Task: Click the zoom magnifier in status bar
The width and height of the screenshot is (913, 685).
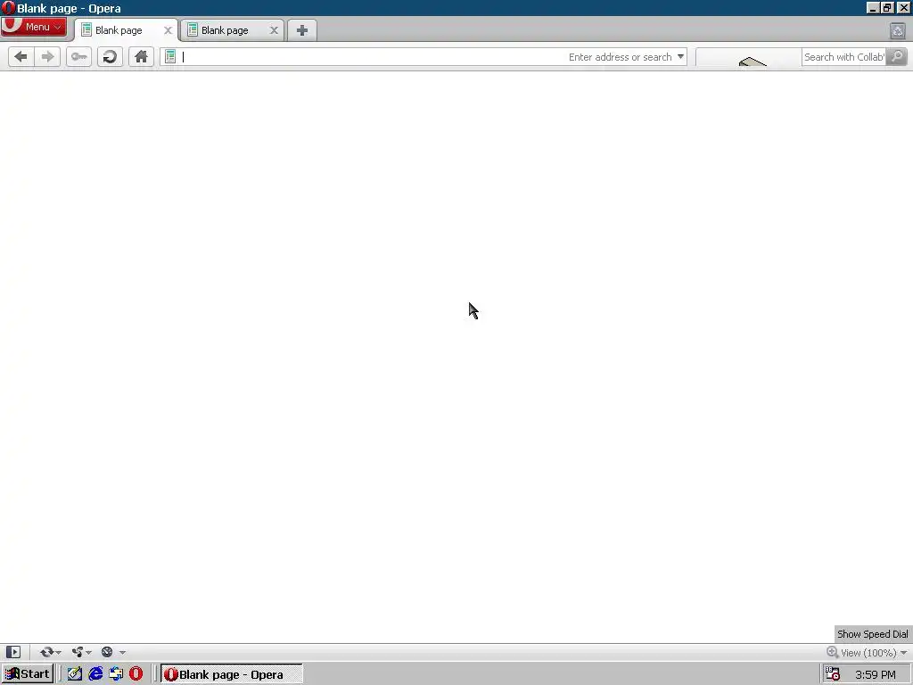Action: (x=832, y=652)
